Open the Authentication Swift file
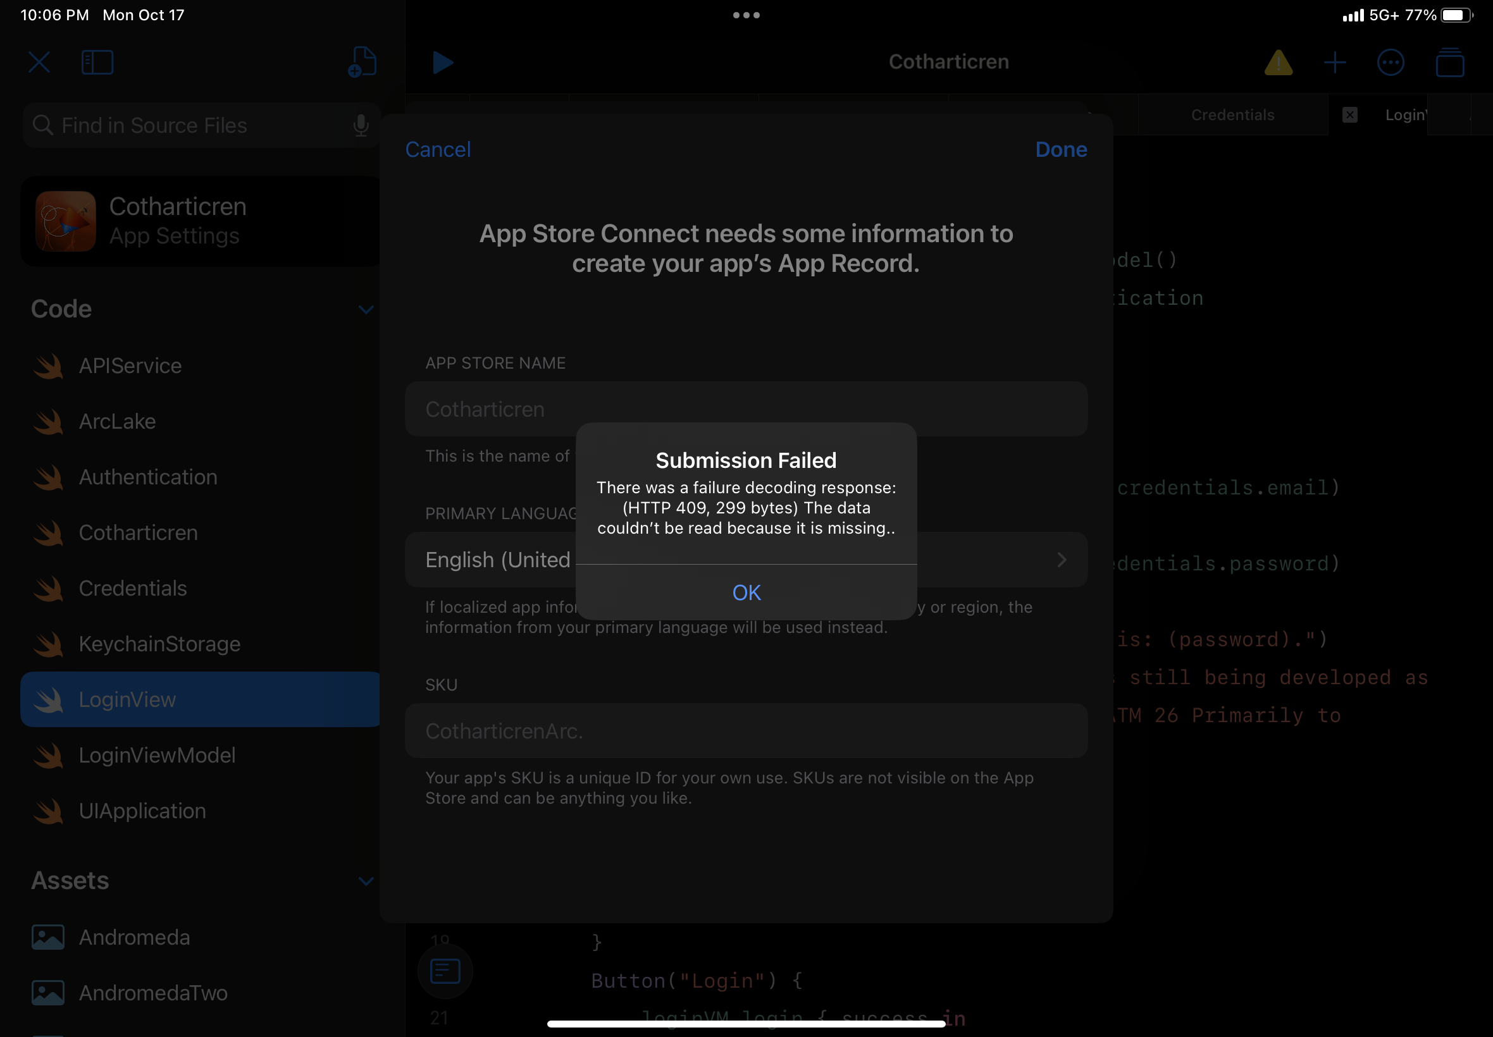 point(200,477)
